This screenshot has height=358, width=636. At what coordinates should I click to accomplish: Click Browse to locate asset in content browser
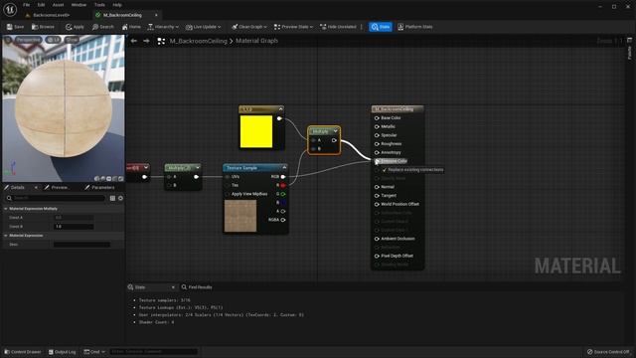tap(43, 27)
